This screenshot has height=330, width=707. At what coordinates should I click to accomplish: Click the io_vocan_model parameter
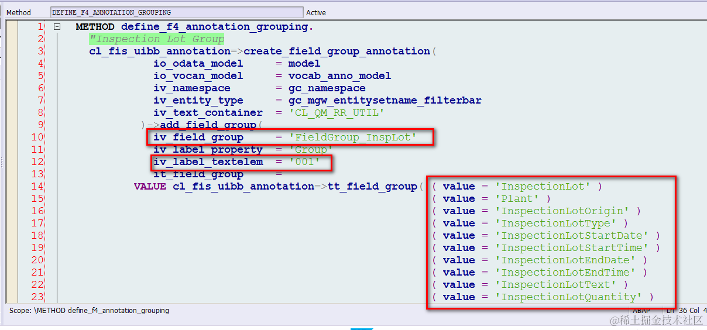[x=198, y=76]
